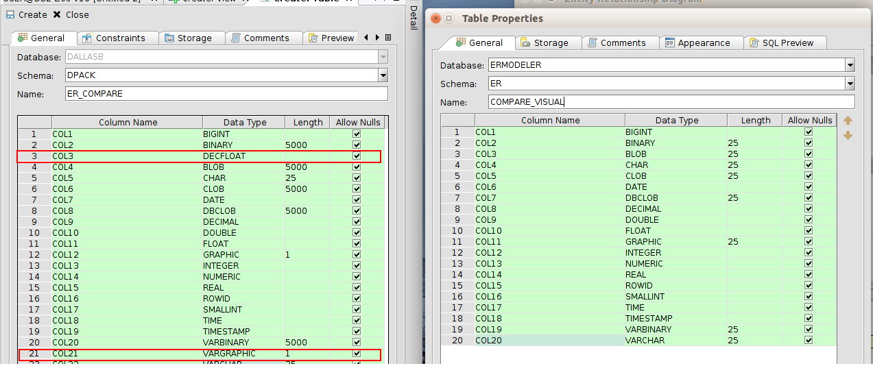Close the Table Properties dialog window
The width and height of the screenshot is (873, 366).
pyautogui.click(x=435, y=18)
